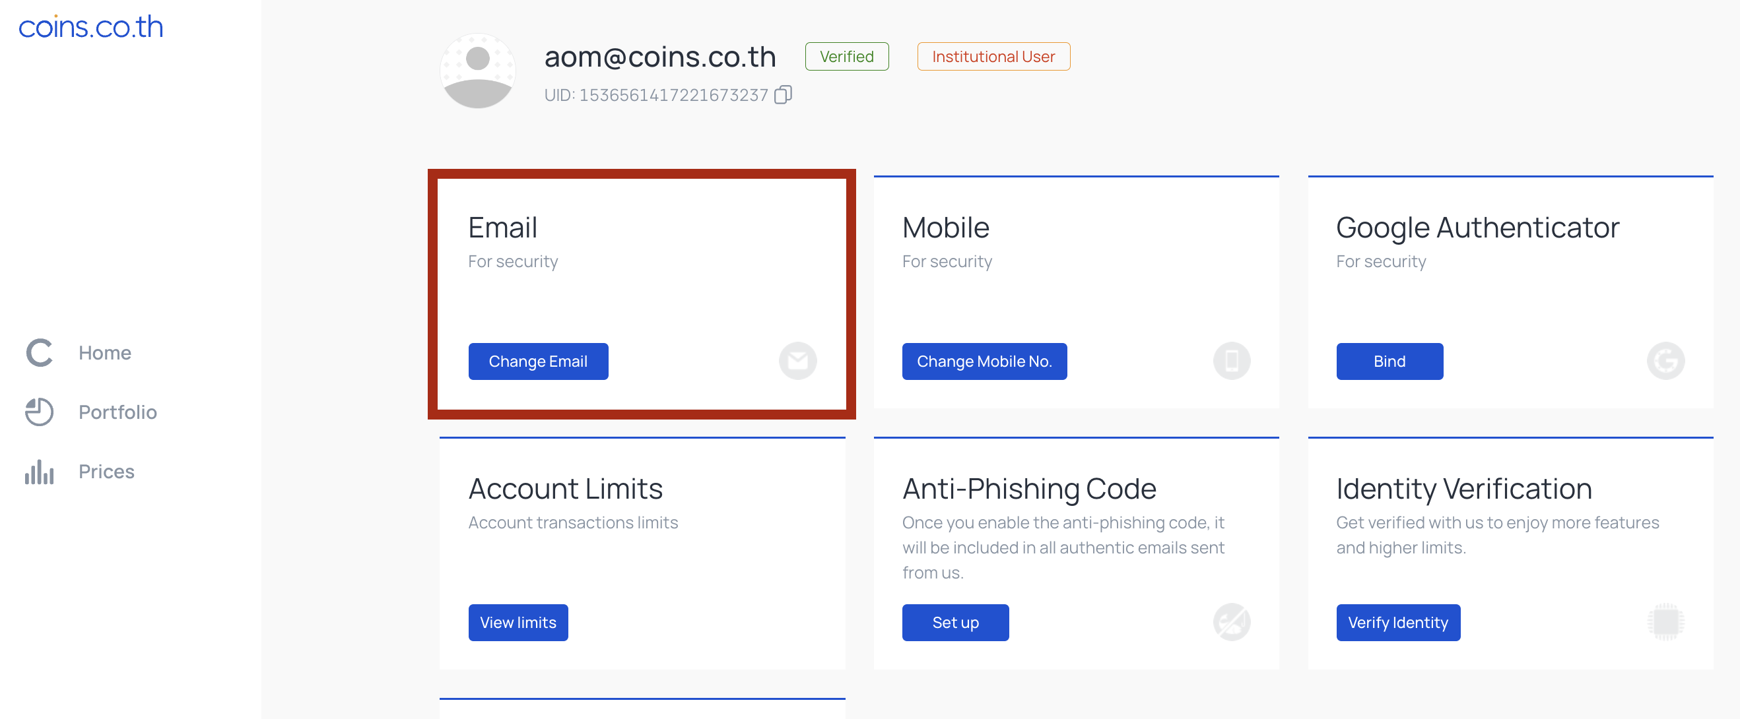The image size is (1740, 719).
Task: Copy the UID using the copy icon
Action: pos(783,94)
